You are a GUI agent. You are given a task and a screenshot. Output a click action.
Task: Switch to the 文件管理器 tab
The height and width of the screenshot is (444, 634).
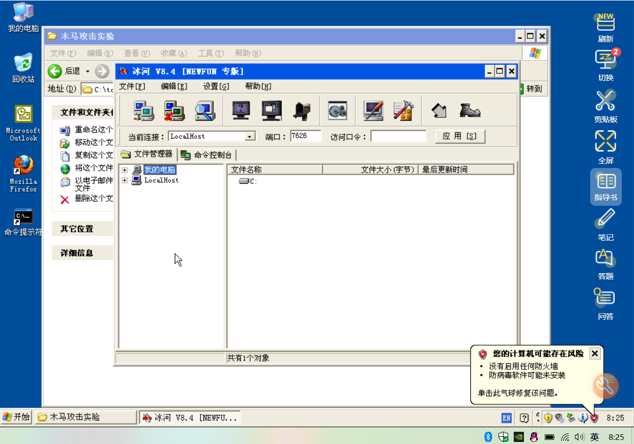147,154
